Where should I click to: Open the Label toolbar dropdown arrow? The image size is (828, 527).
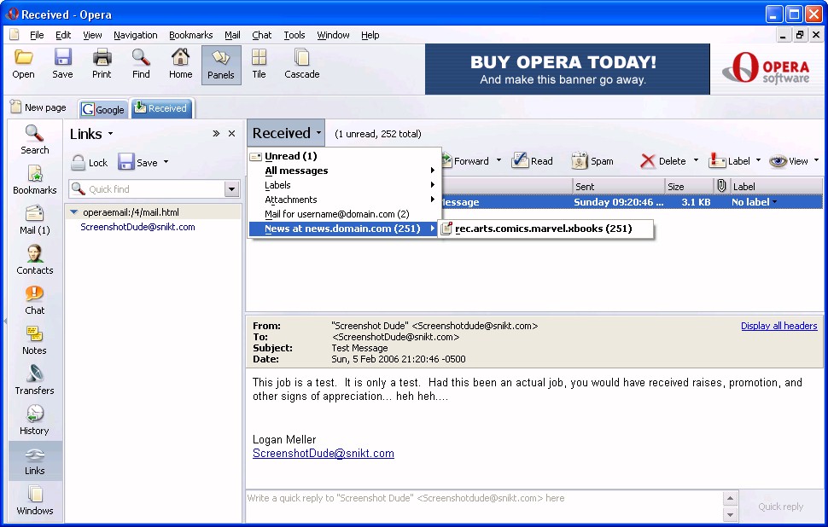pos(758,160)
